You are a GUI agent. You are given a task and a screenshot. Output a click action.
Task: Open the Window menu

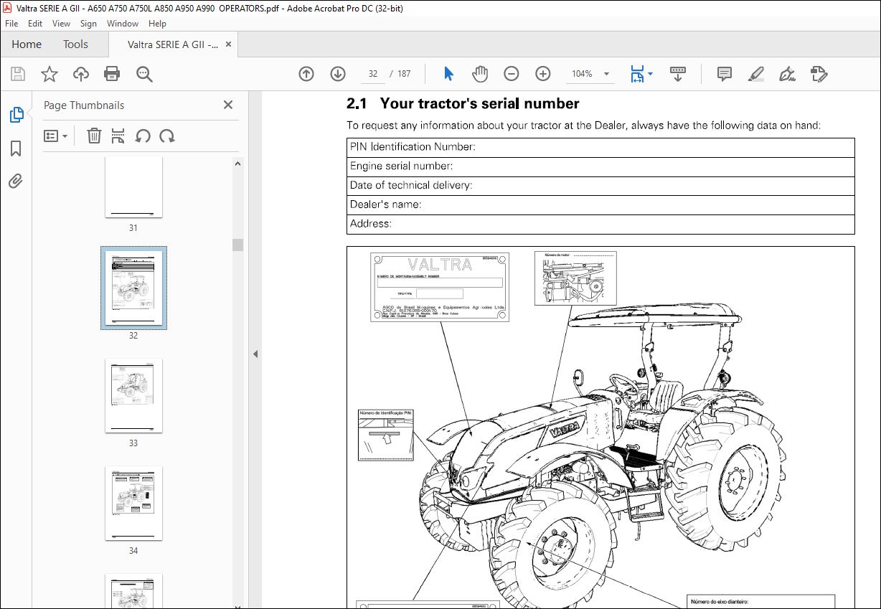click(123, 24)
